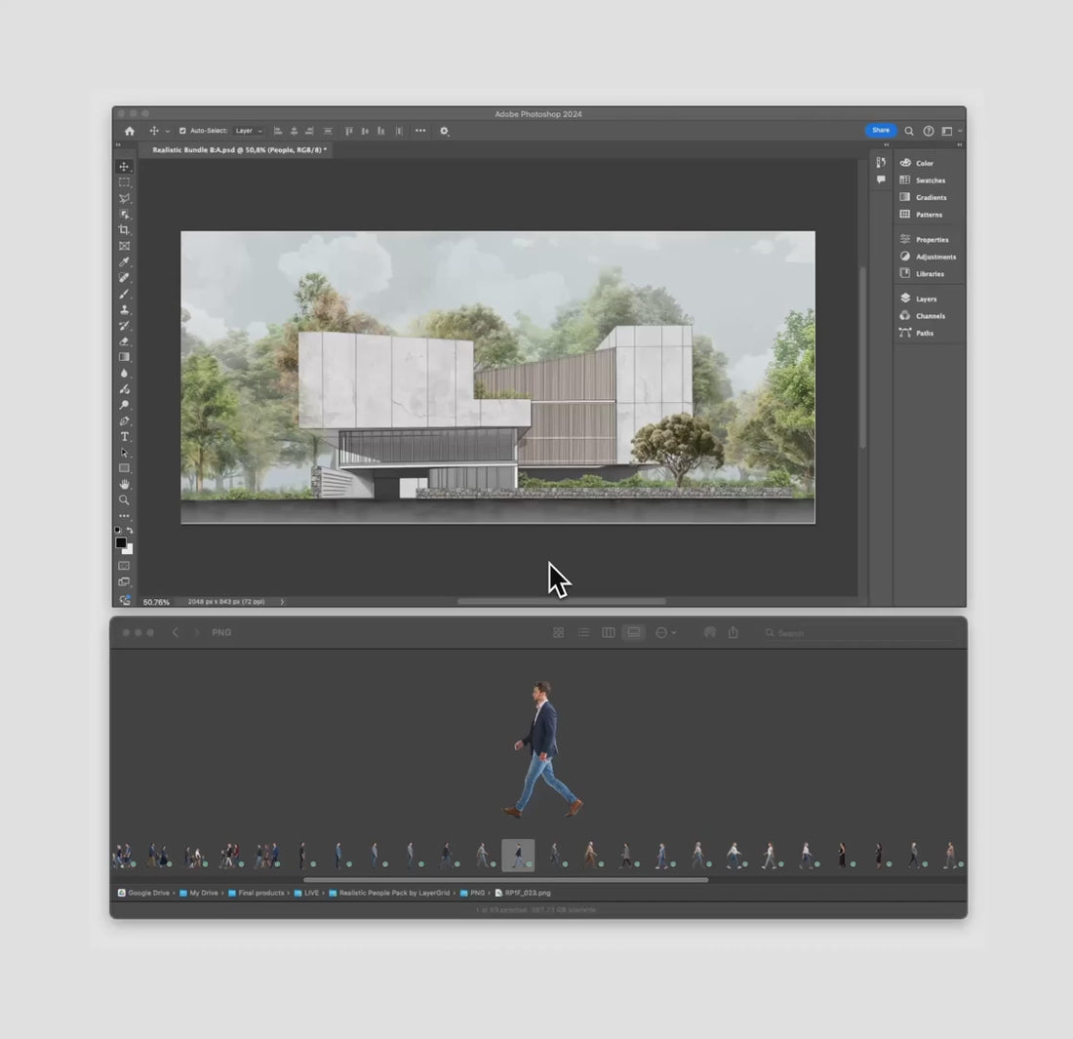
Task: Uncheck the Auto-Select checkbox
Action: [182, 131]
